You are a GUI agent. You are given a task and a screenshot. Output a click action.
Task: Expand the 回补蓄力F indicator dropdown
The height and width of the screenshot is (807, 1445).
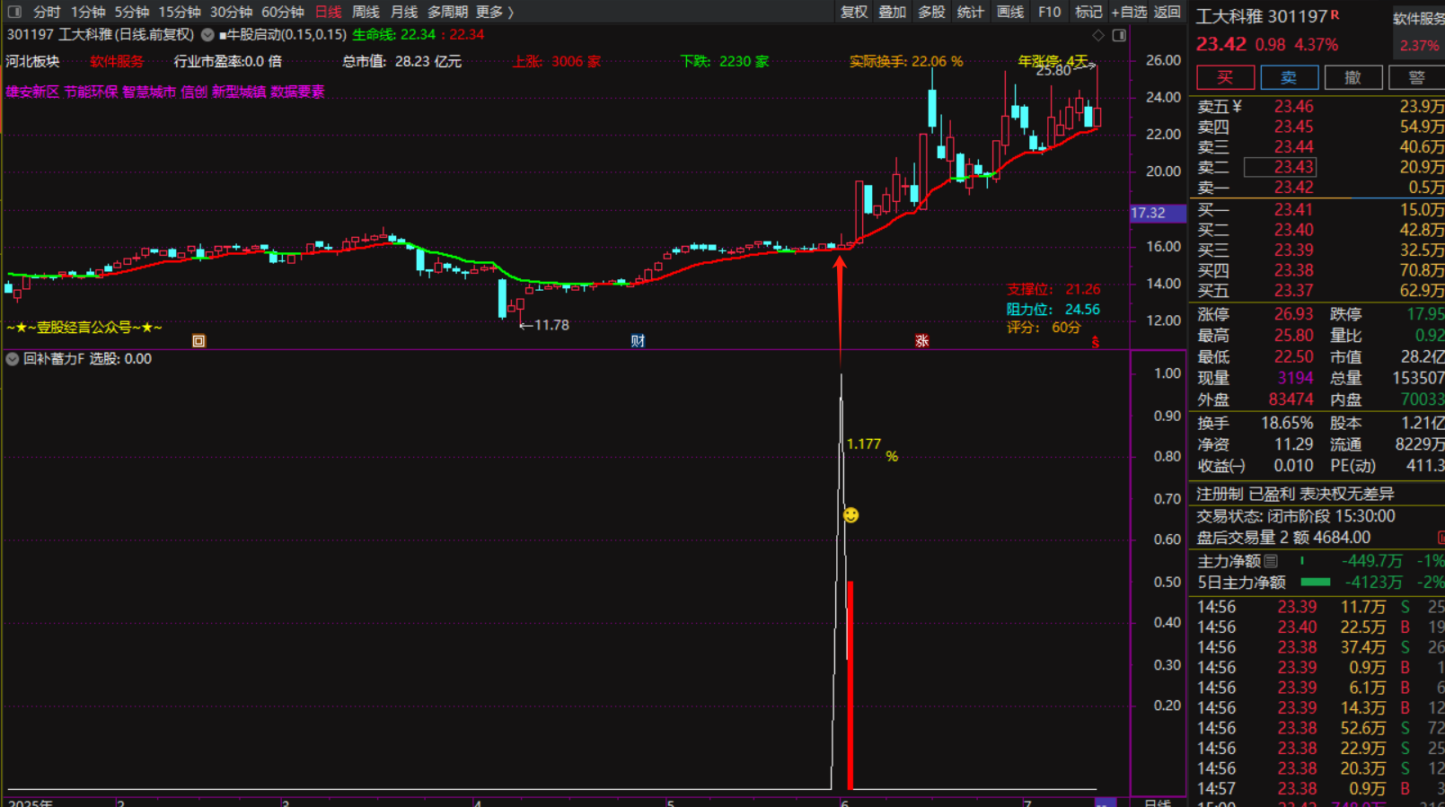point(13,359)
